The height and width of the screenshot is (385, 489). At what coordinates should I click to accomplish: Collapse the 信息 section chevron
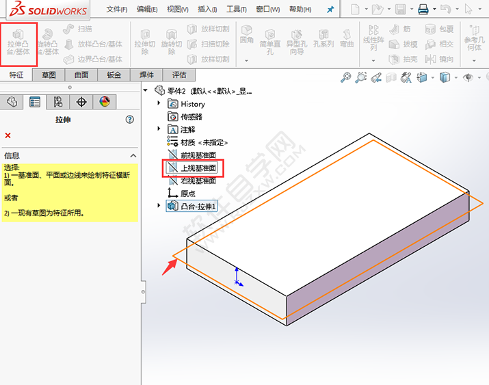click(133, 155)
